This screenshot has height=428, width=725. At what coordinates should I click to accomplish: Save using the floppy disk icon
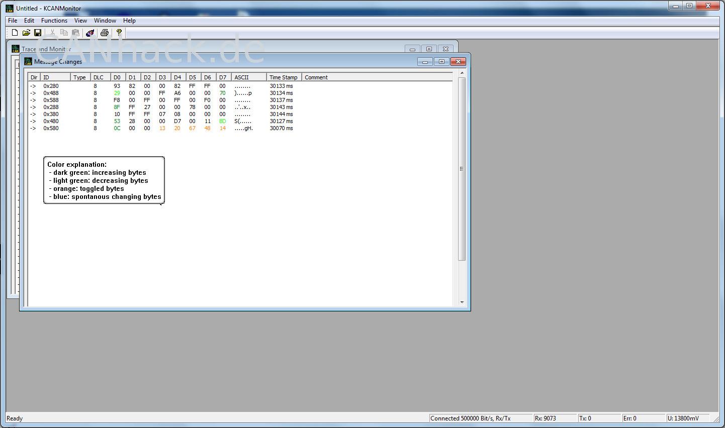pyautogui.click(x=38, y=33)
